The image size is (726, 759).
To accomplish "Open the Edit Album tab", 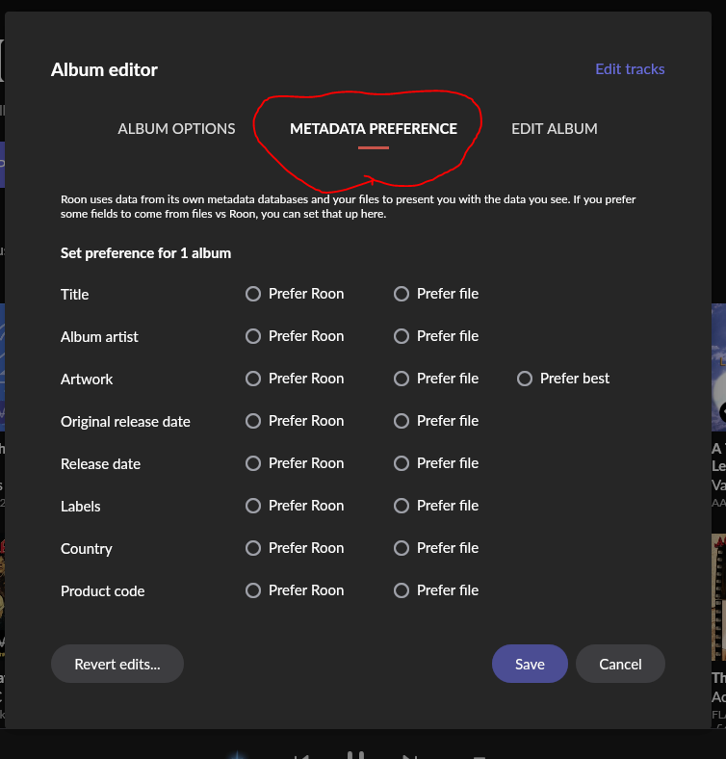I will [x=554, y=128].
